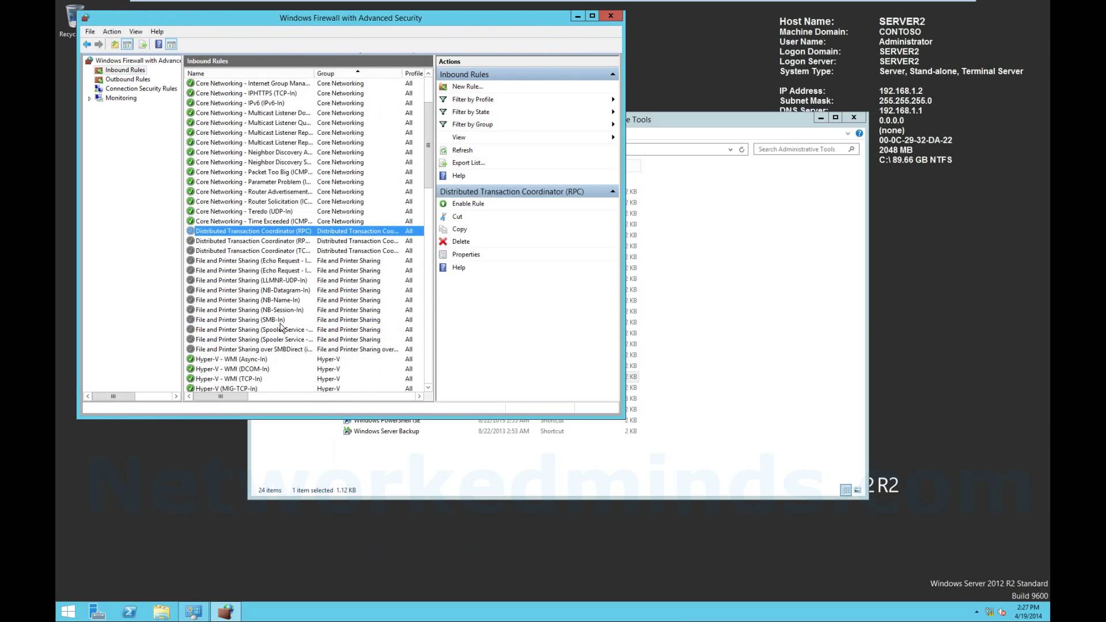This screenshot has height=622, width=1106.
Task: Click the Properties icon in Actions pane
Action: coord(443,255)
